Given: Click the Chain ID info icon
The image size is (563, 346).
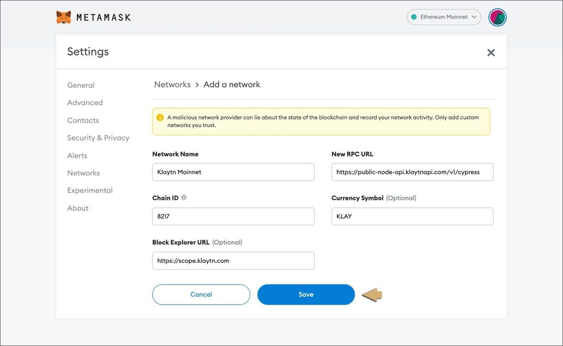Looking at the screenshot, I should [184, 198].
